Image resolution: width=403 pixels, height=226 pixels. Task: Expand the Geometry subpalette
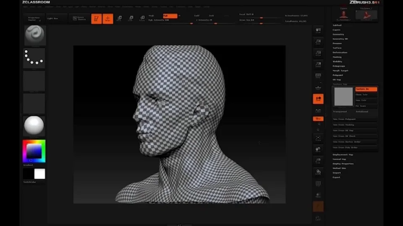338,34
